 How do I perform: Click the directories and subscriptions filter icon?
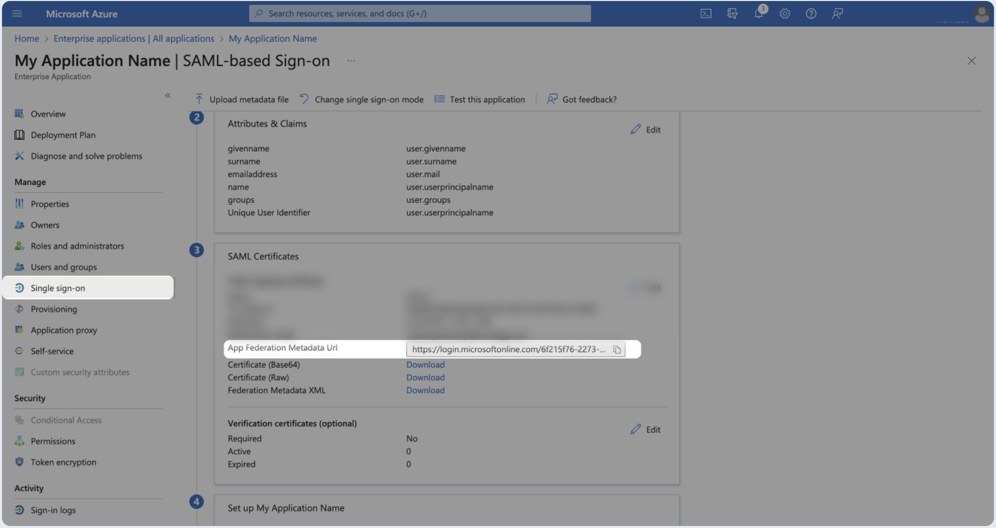(732, 14)
